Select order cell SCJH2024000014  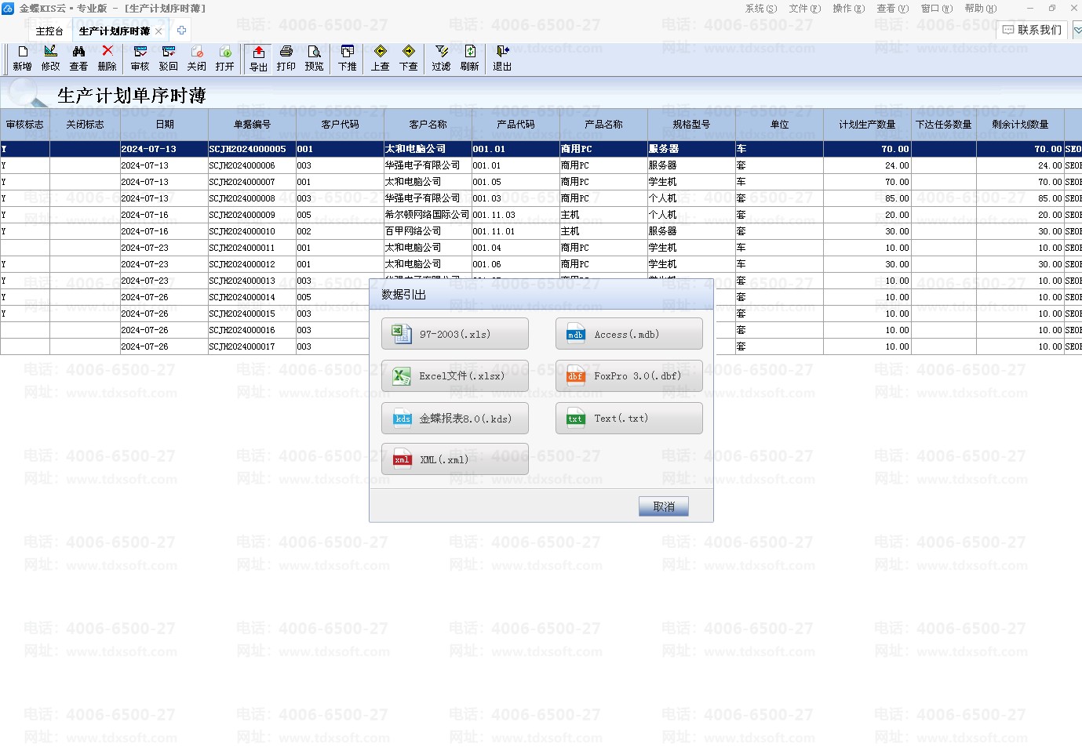pos(253,297)
